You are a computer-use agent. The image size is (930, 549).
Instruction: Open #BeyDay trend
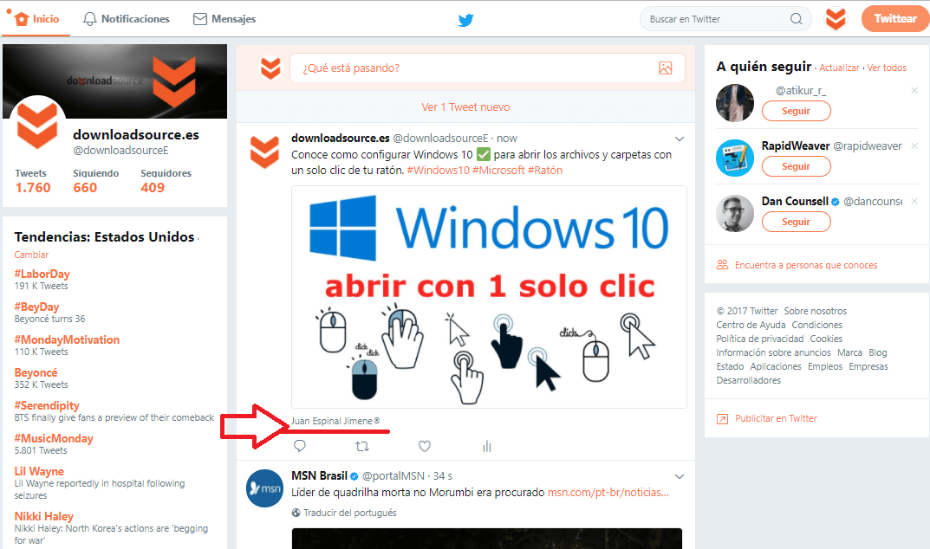[x=36, y=307]
